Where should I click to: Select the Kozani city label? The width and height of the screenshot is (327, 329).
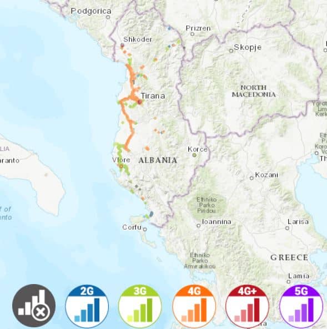266,175
